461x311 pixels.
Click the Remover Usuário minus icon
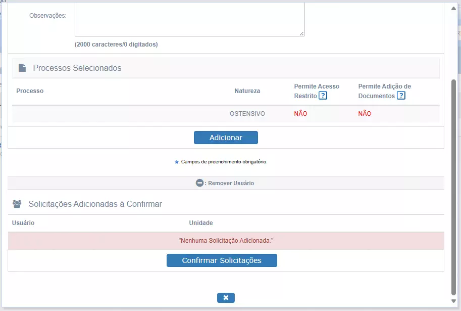coord(200,183)
